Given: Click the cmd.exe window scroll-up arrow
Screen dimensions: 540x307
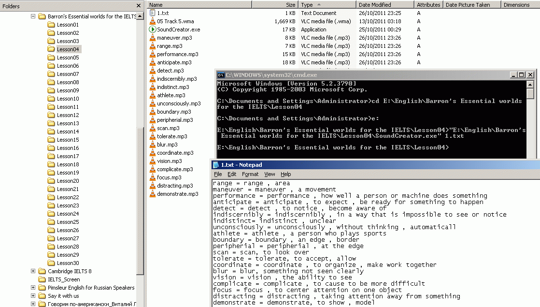Looking at the screenshot, I should (x=530, y=85).
